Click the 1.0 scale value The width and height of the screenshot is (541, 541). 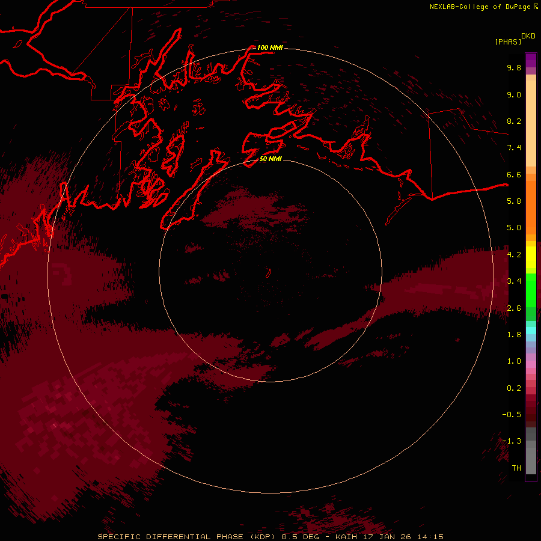click(x=514, y=361)
